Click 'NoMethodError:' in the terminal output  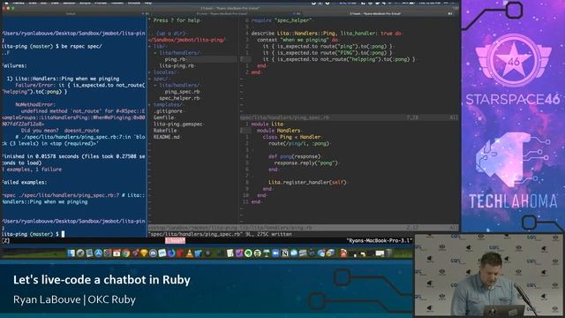coord(35,104)
